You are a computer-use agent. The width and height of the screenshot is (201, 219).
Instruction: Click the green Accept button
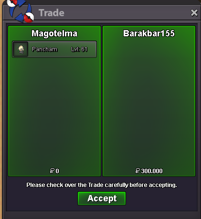coord(102,198)
